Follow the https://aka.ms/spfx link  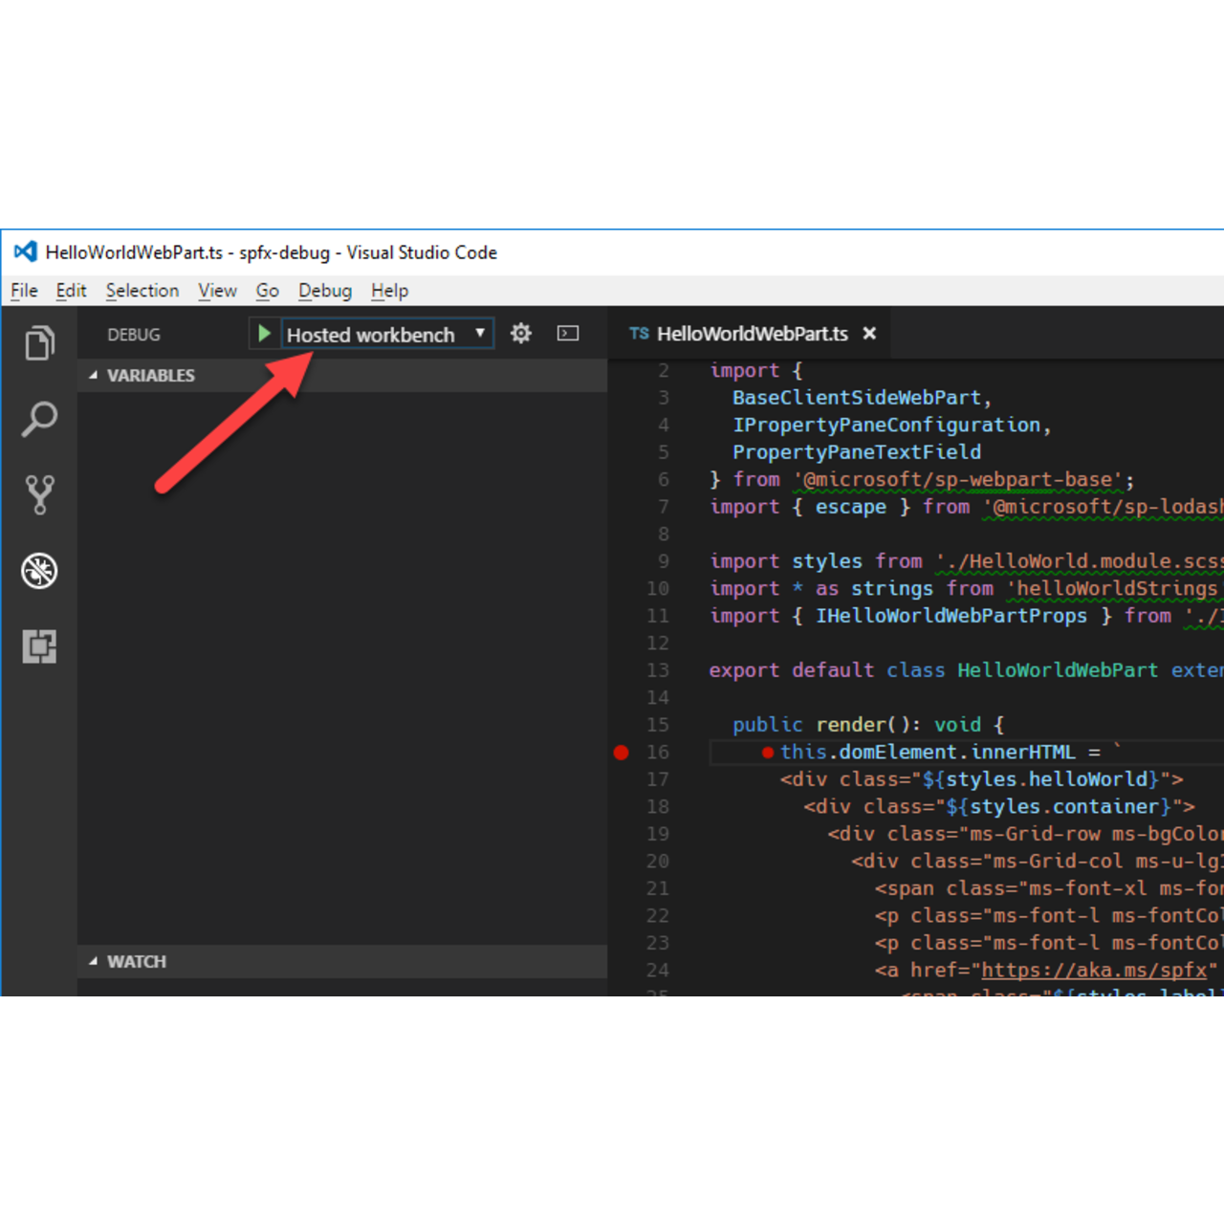(x=1094, y=971)
